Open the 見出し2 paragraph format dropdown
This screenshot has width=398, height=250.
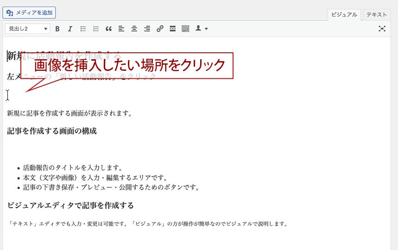click(x=27, y=29)
